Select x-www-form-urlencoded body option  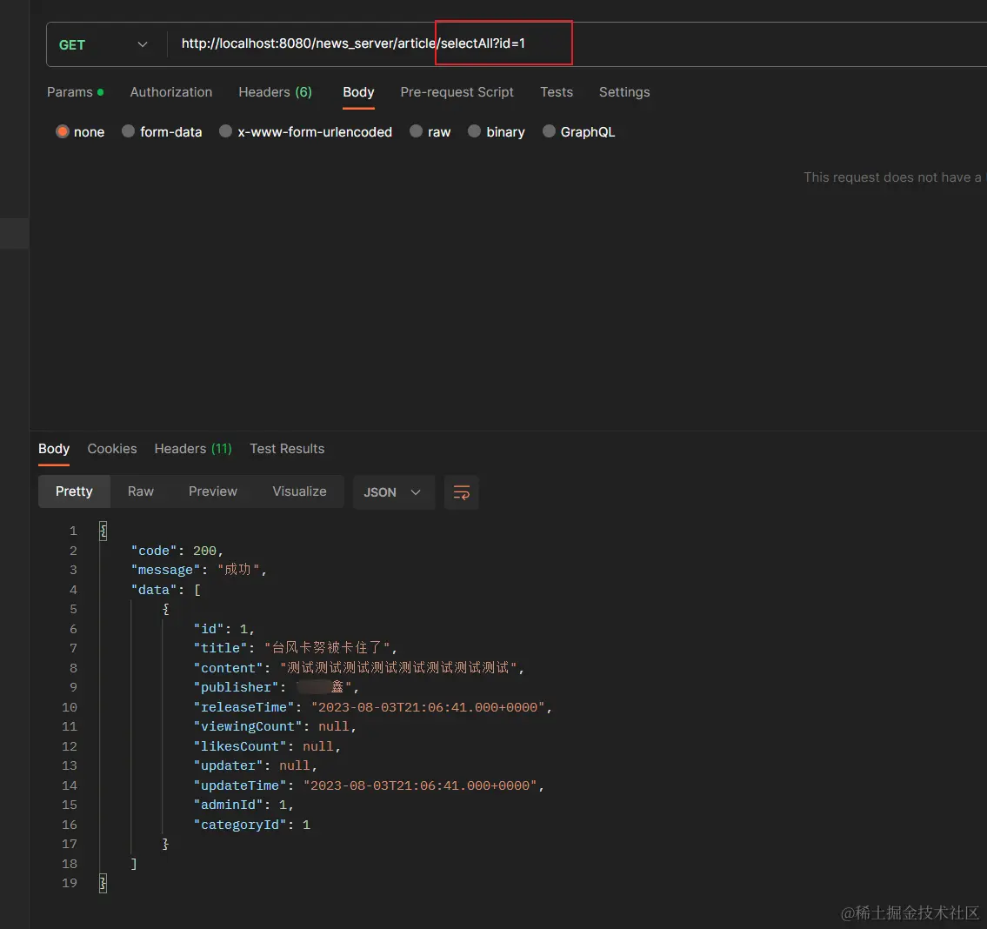225,131
